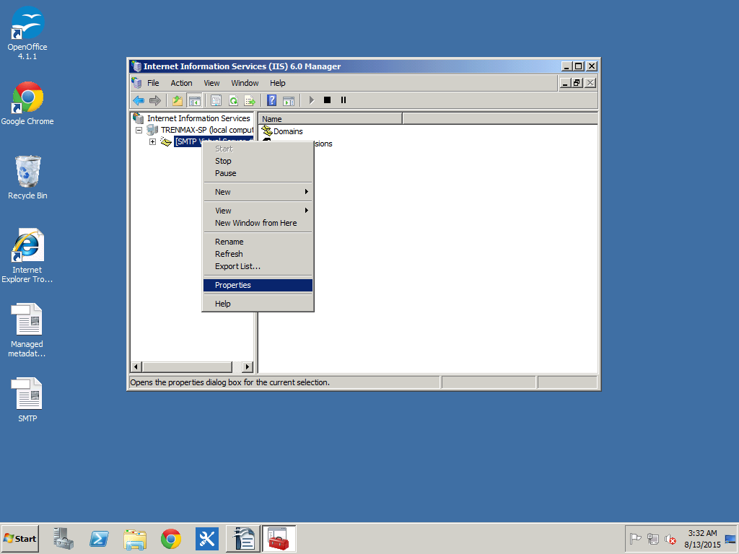Screen dimensions: 739x554
Task: Choose Export List... in the context menu
Action: [x=258, y=266]
